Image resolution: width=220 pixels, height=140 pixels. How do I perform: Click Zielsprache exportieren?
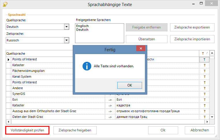click(x=192, y=27)
